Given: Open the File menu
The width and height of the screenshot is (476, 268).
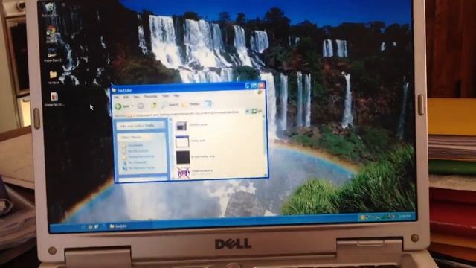Looking at the screenshot, I should tap(117, 98).
